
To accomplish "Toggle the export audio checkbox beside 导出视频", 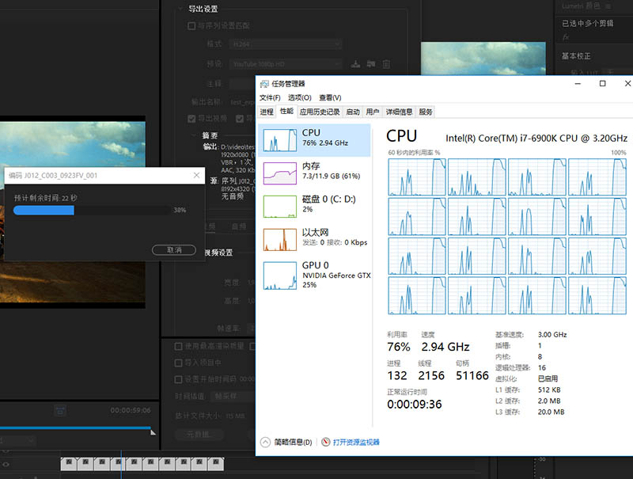I will click(240, 118).
